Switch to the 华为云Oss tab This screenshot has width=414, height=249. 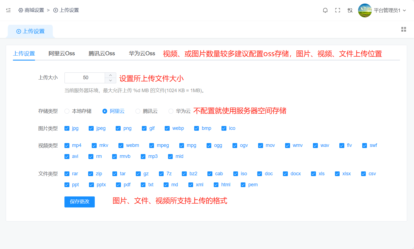click(142, 53)
